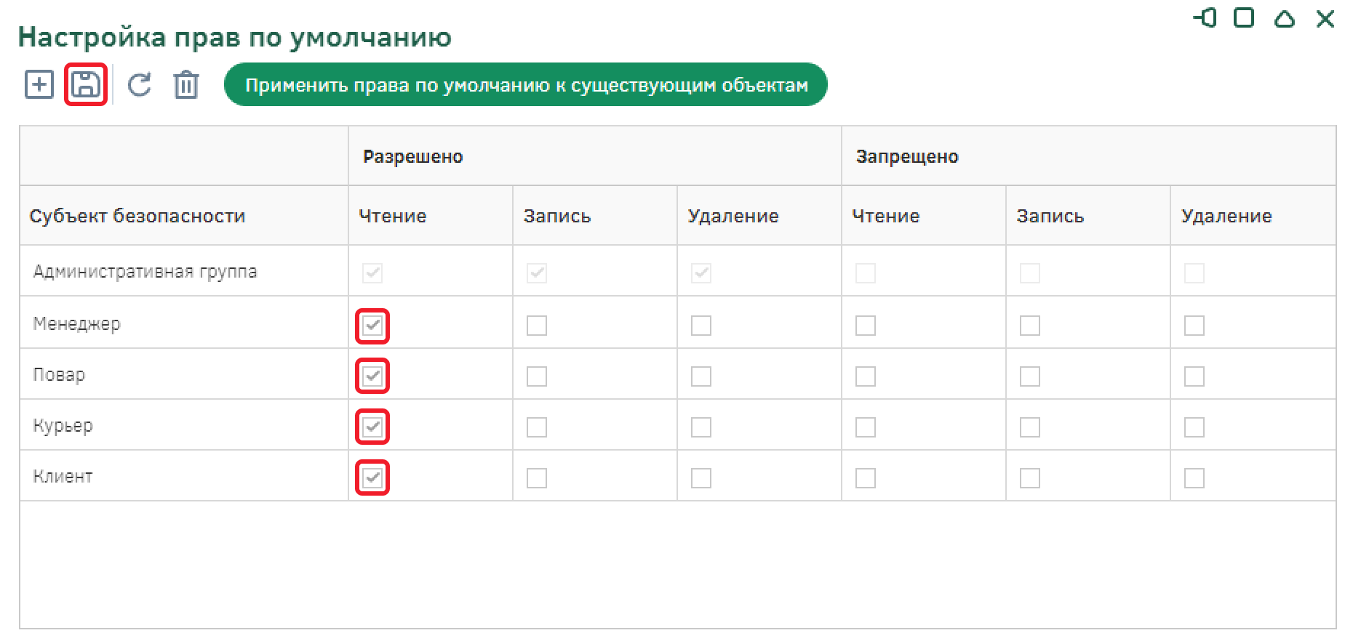This screenshot has height=641, width=1353.
Task: Uncheck allowed Чтение for Менеджер
Action: coord(372,326)
